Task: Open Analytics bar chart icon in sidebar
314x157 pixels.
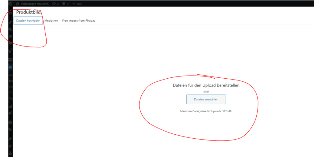Action: click(x=10, y=106)
